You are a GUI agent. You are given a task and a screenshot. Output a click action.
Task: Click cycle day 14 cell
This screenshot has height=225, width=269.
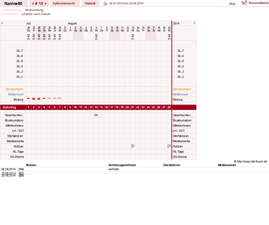[96, 107]
